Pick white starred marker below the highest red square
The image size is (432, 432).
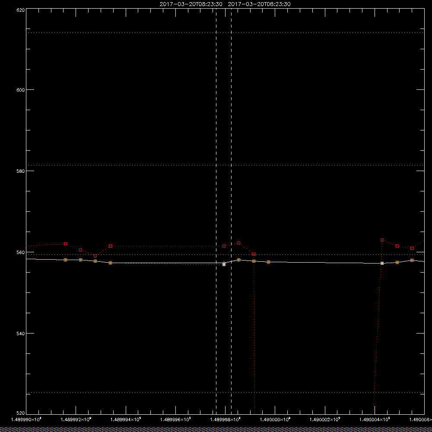[382, 263]
